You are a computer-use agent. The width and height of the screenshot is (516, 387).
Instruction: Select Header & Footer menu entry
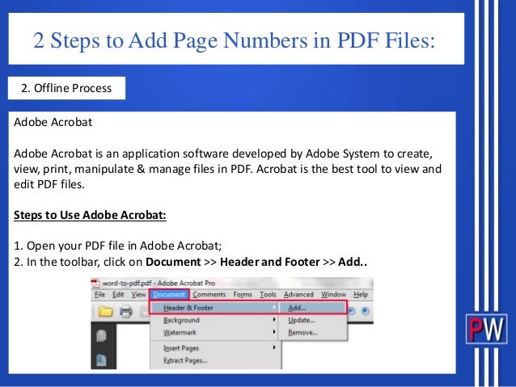pyautogui.click(x=214, y=308)
